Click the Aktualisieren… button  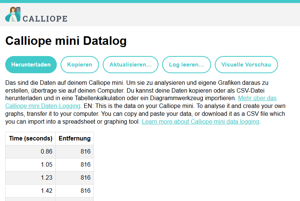(130, 65)
